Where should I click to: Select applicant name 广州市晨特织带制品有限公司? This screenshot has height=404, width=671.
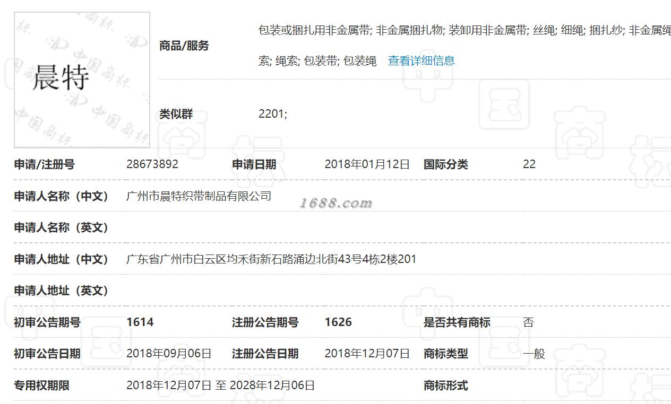(199, 196)
